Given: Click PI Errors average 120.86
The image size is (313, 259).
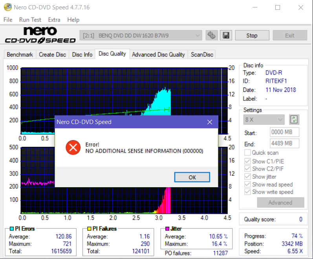Looking at the screenshot, I should pos(64,236).
